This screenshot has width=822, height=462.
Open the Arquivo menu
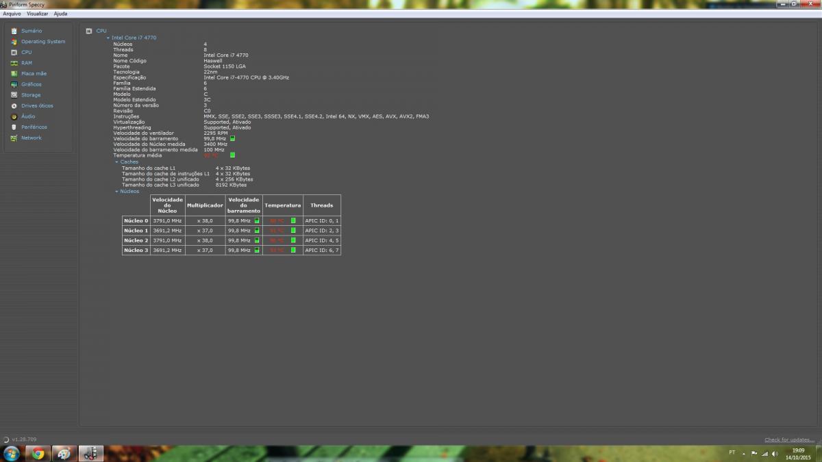pyautogui.click(x=12, y=14)
